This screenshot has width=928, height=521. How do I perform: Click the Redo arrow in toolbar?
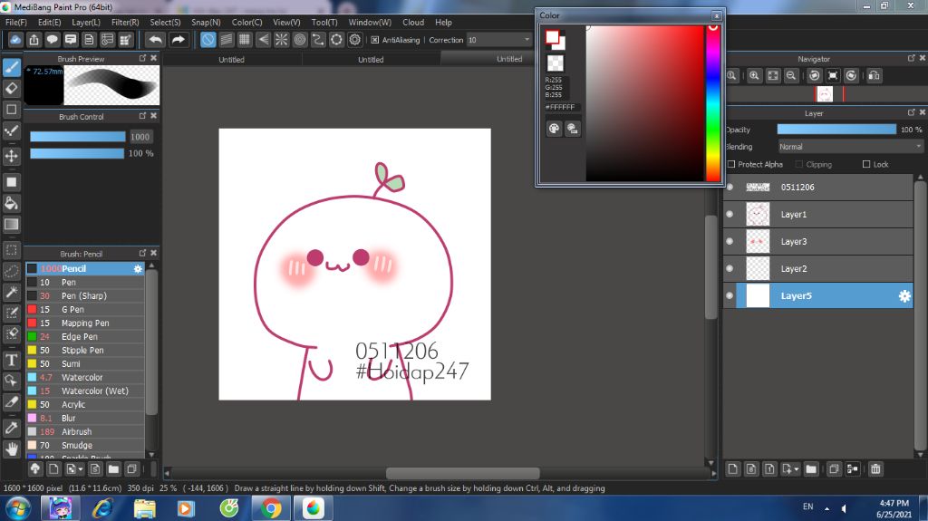[x=179, y=40]
